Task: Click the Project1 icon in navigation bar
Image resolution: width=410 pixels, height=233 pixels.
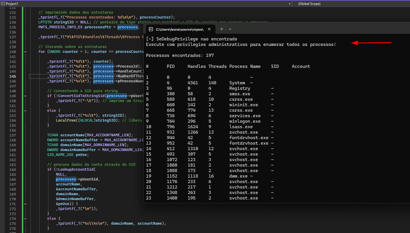Action: point(3,3)
